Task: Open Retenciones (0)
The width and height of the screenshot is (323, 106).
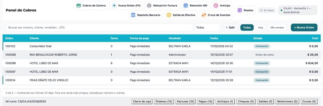Action: [287, 101]
